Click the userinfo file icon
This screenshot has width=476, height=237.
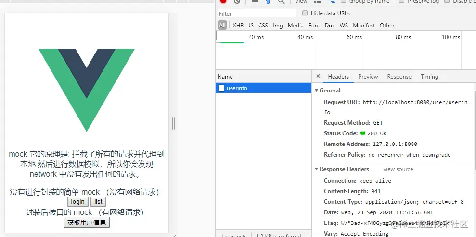(221, 88)
